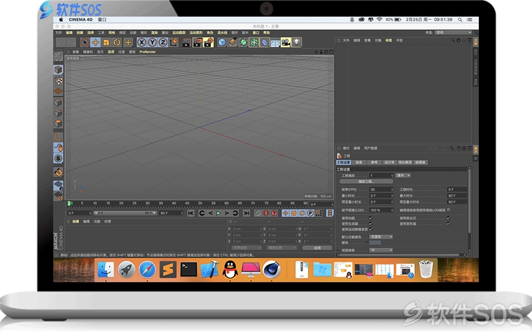Toggle the 使用变形器 checkbox
This screenshot has width=532, height=332.
[x=448, y=224]
